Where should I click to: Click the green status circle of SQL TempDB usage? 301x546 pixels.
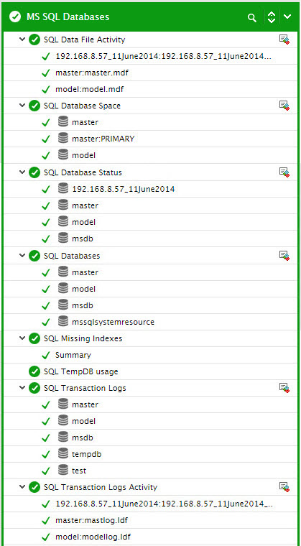pos(34,371)
